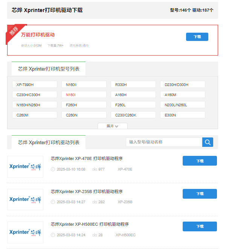226x249 pixels.
Task: Click the 芯烨 Xprinter打印机驱动下载 page heading
Action: pyautogui.click(x=47, y=10)
